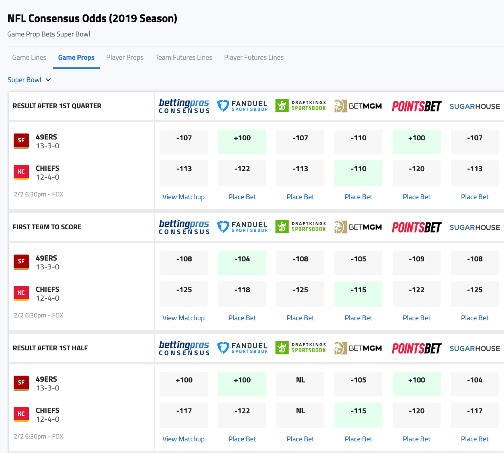Screen dimensions: 504x453
Task: Place Bet at SugarHouse for Result After 1st Half
Action: coord(475,439)
